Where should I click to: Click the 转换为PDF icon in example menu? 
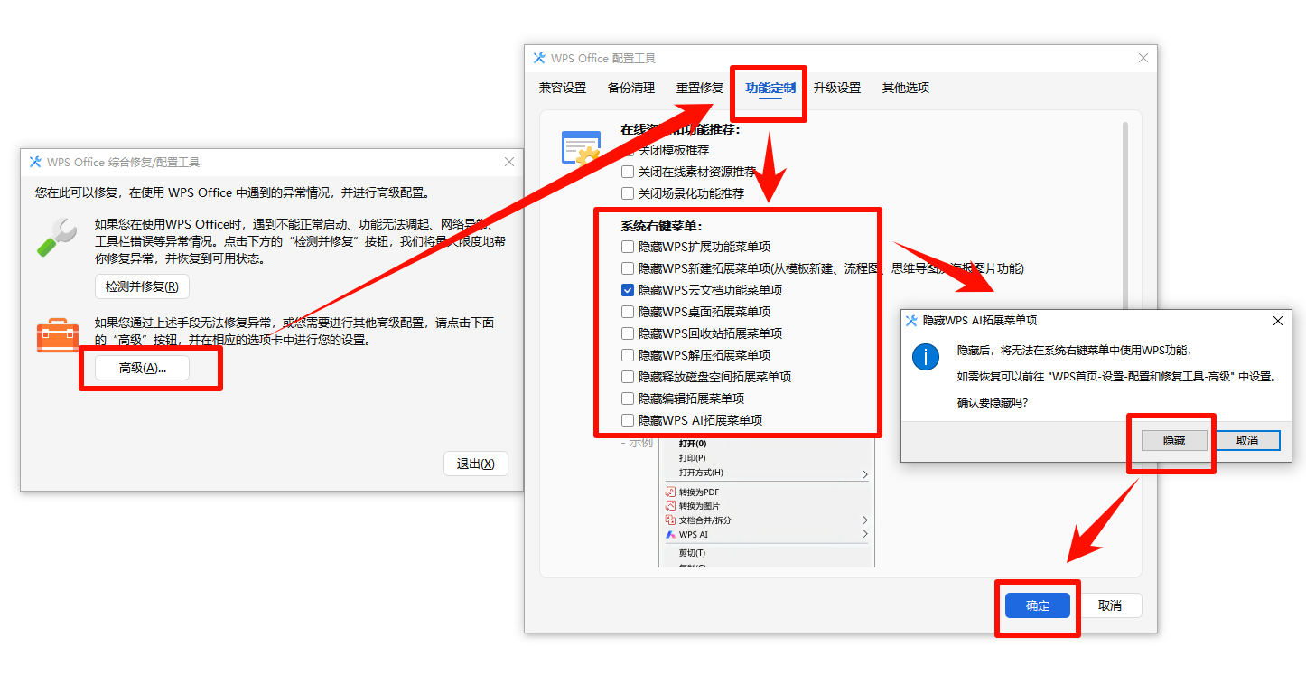[670, 492]
